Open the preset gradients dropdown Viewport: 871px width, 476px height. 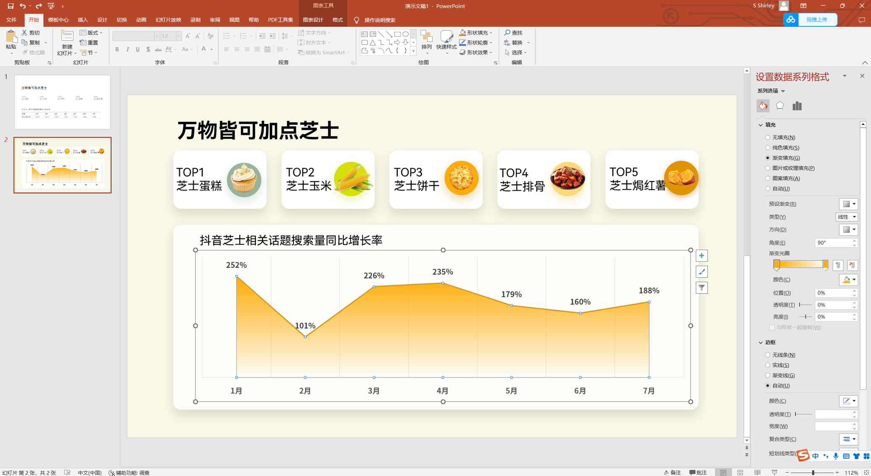tap(848, 204)
